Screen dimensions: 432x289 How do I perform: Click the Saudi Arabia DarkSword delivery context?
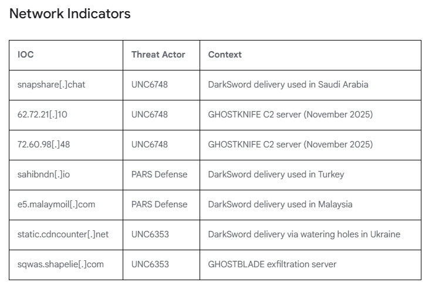(x=288, y=85)
